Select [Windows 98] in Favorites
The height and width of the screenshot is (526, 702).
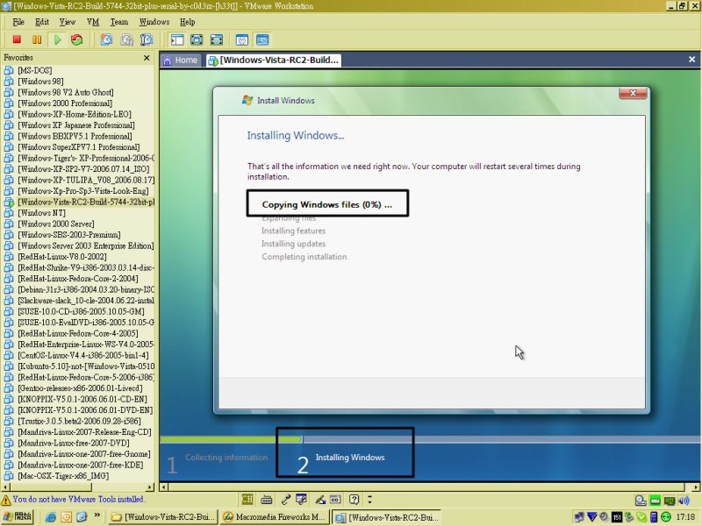[x=40, y=81]
